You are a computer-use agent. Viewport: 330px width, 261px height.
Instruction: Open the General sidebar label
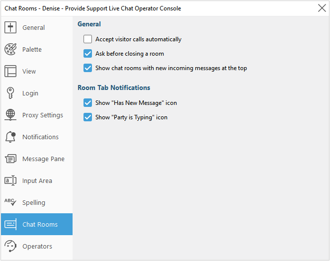tap(33, 27)
